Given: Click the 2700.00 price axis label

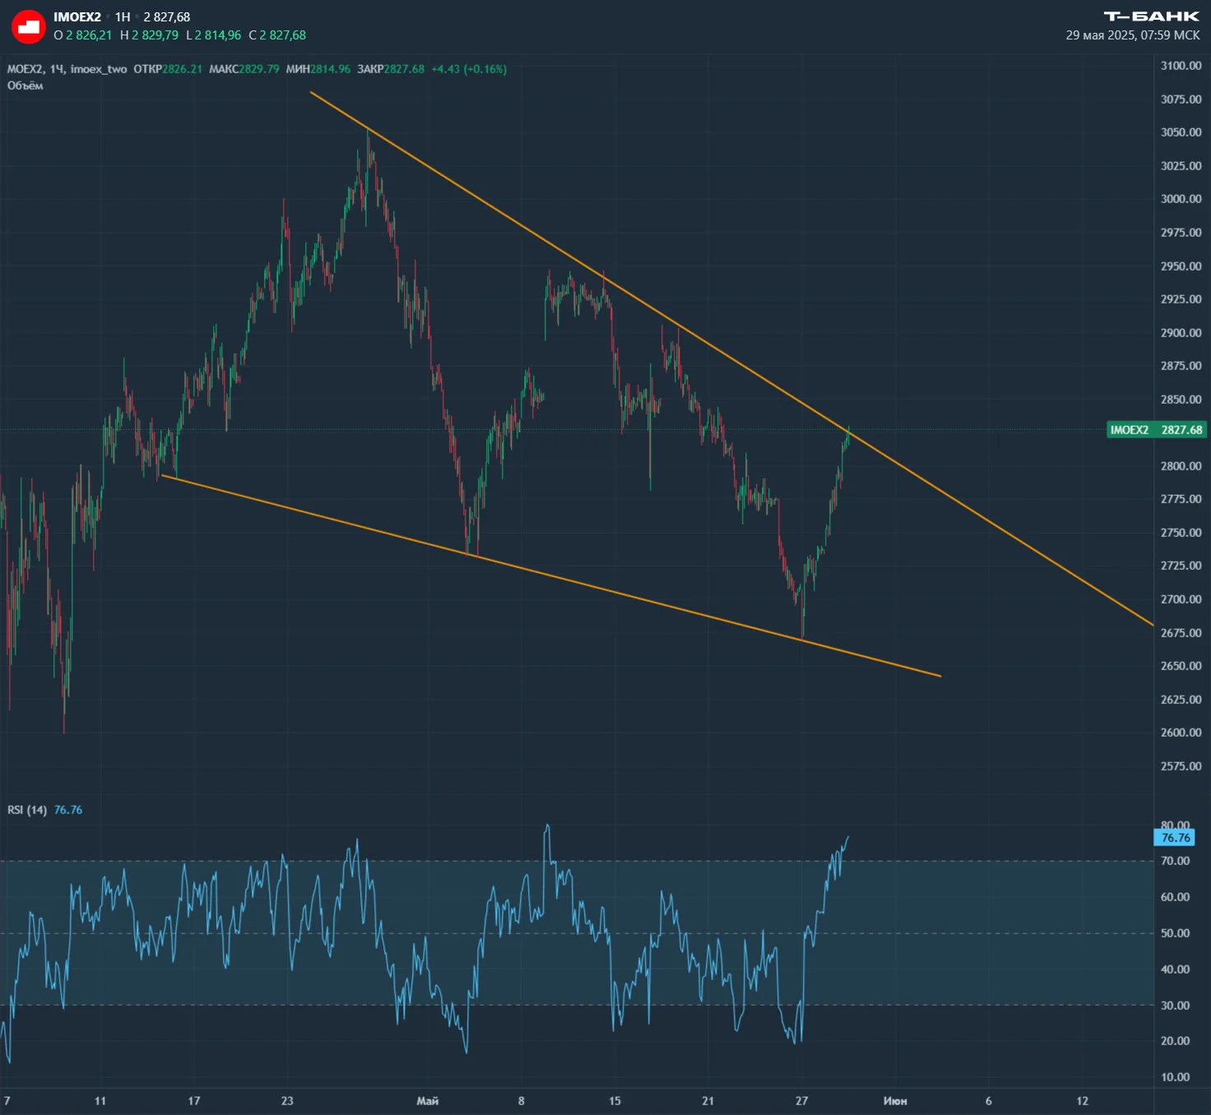Looking at the screenshot, I should [1181, 599].
